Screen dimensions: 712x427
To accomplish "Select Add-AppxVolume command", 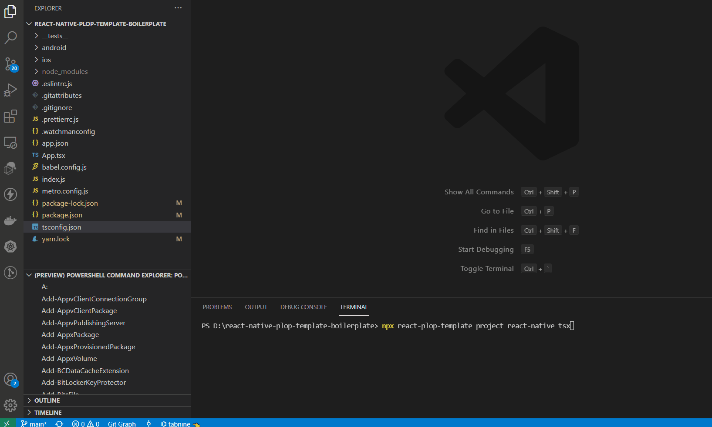I will coord(69,359).
